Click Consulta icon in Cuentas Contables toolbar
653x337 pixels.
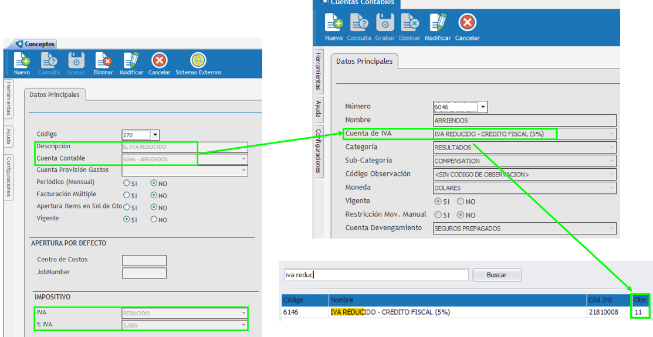click(x=359, y=22)
